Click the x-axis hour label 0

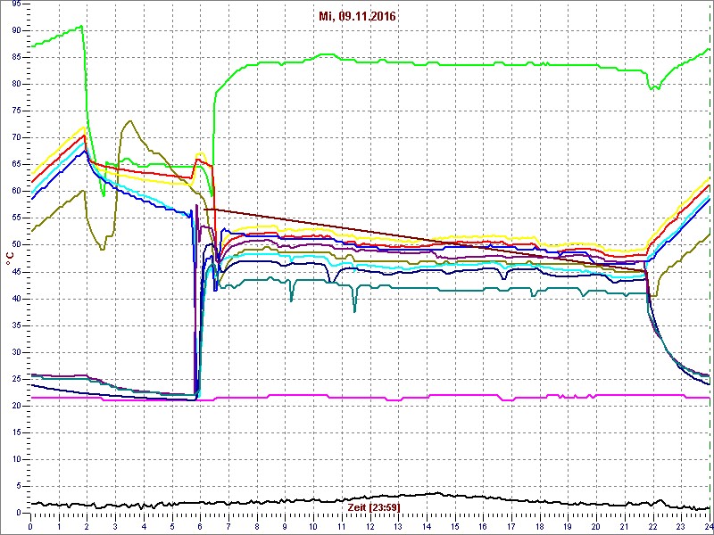tap(30, 526)
